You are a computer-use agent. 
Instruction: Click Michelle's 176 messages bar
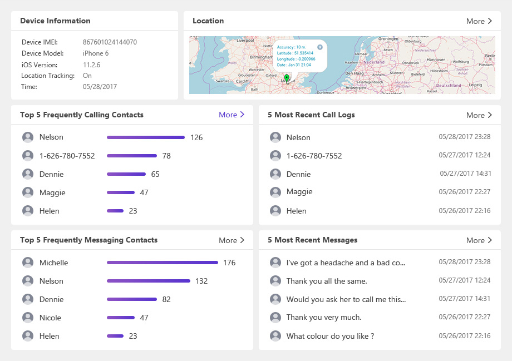coord(163,263)
